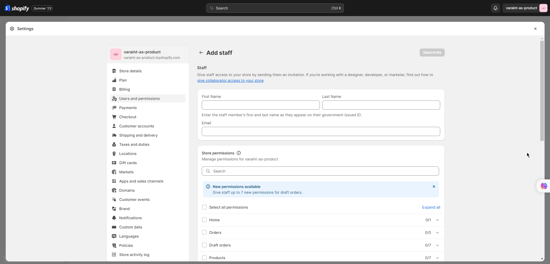Viewport: 550px width, 264px height.
Task: Click the Checkout cart icon
Action: (x=114, y=117)
